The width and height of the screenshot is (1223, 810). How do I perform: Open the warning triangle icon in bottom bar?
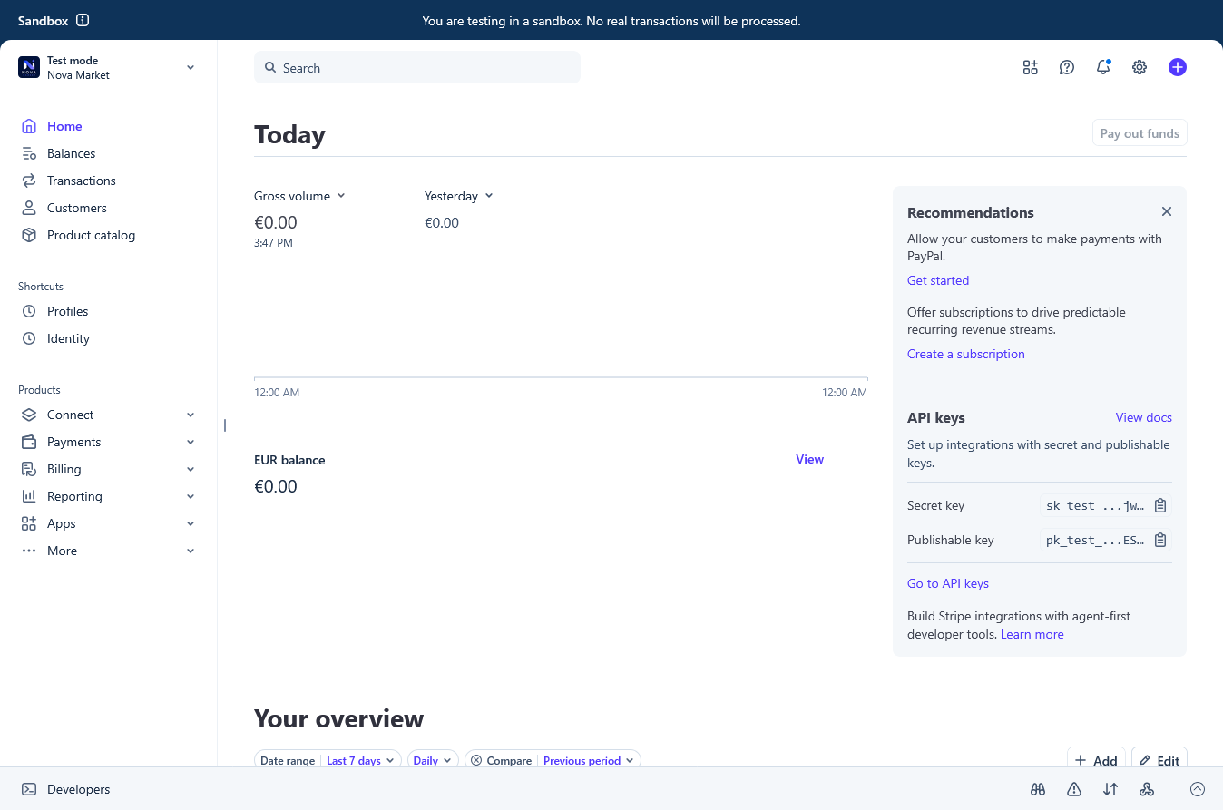pyautogui.click(x=1074, y=789)
